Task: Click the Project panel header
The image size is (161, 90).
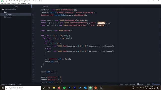Action: (x=16, y=6)
